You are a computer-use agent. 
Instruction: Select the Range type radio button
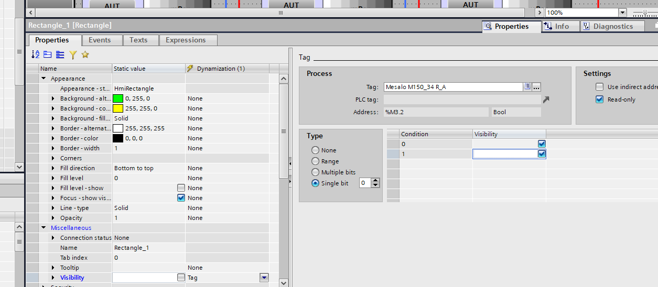point(315,161)
